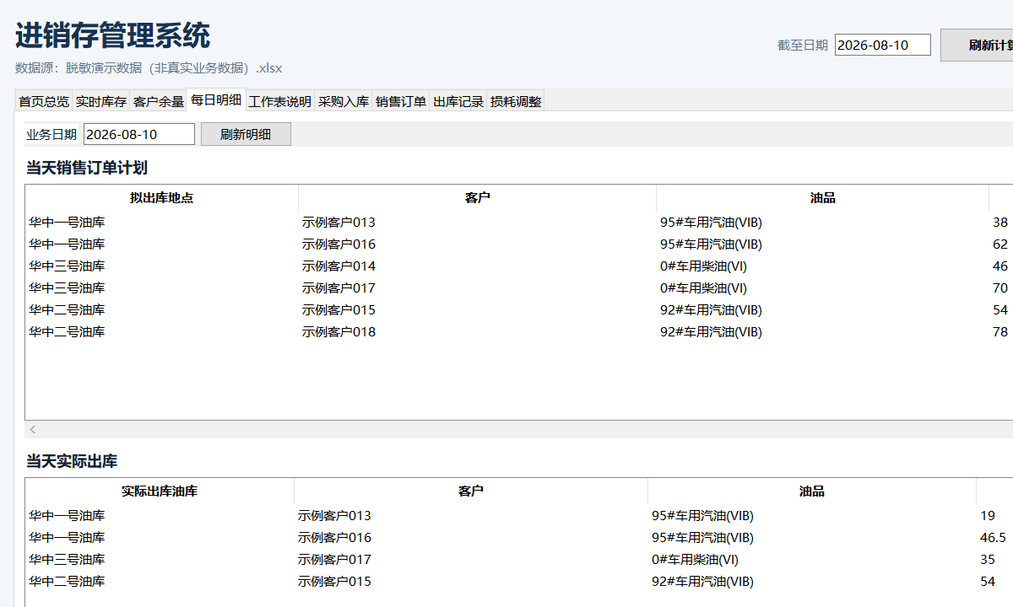Click outbound quantity 35
1013x607 pixels.
click(988, 560)
